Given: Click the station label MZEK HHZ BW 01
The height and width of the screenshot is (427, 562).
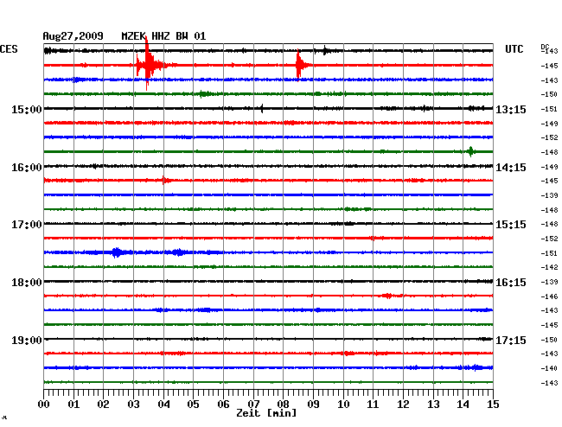Looking at the screenshot, I should 163,36.
